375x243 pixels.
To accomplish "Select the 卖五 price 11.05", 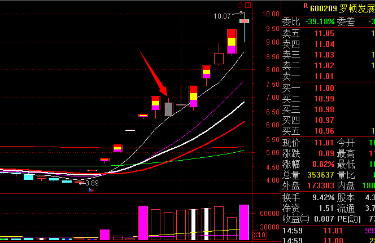I will (324, 33).
